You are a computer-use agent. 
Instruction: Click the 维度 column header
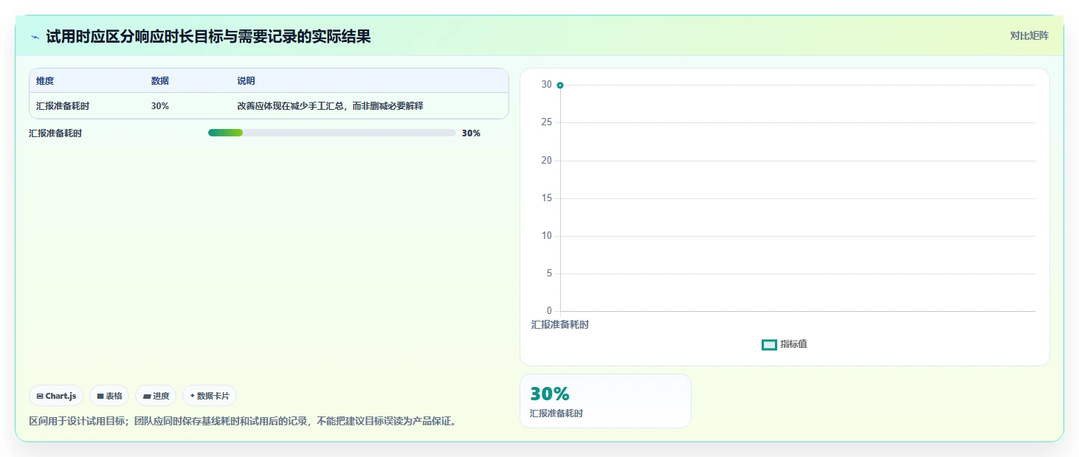(45, 81)
